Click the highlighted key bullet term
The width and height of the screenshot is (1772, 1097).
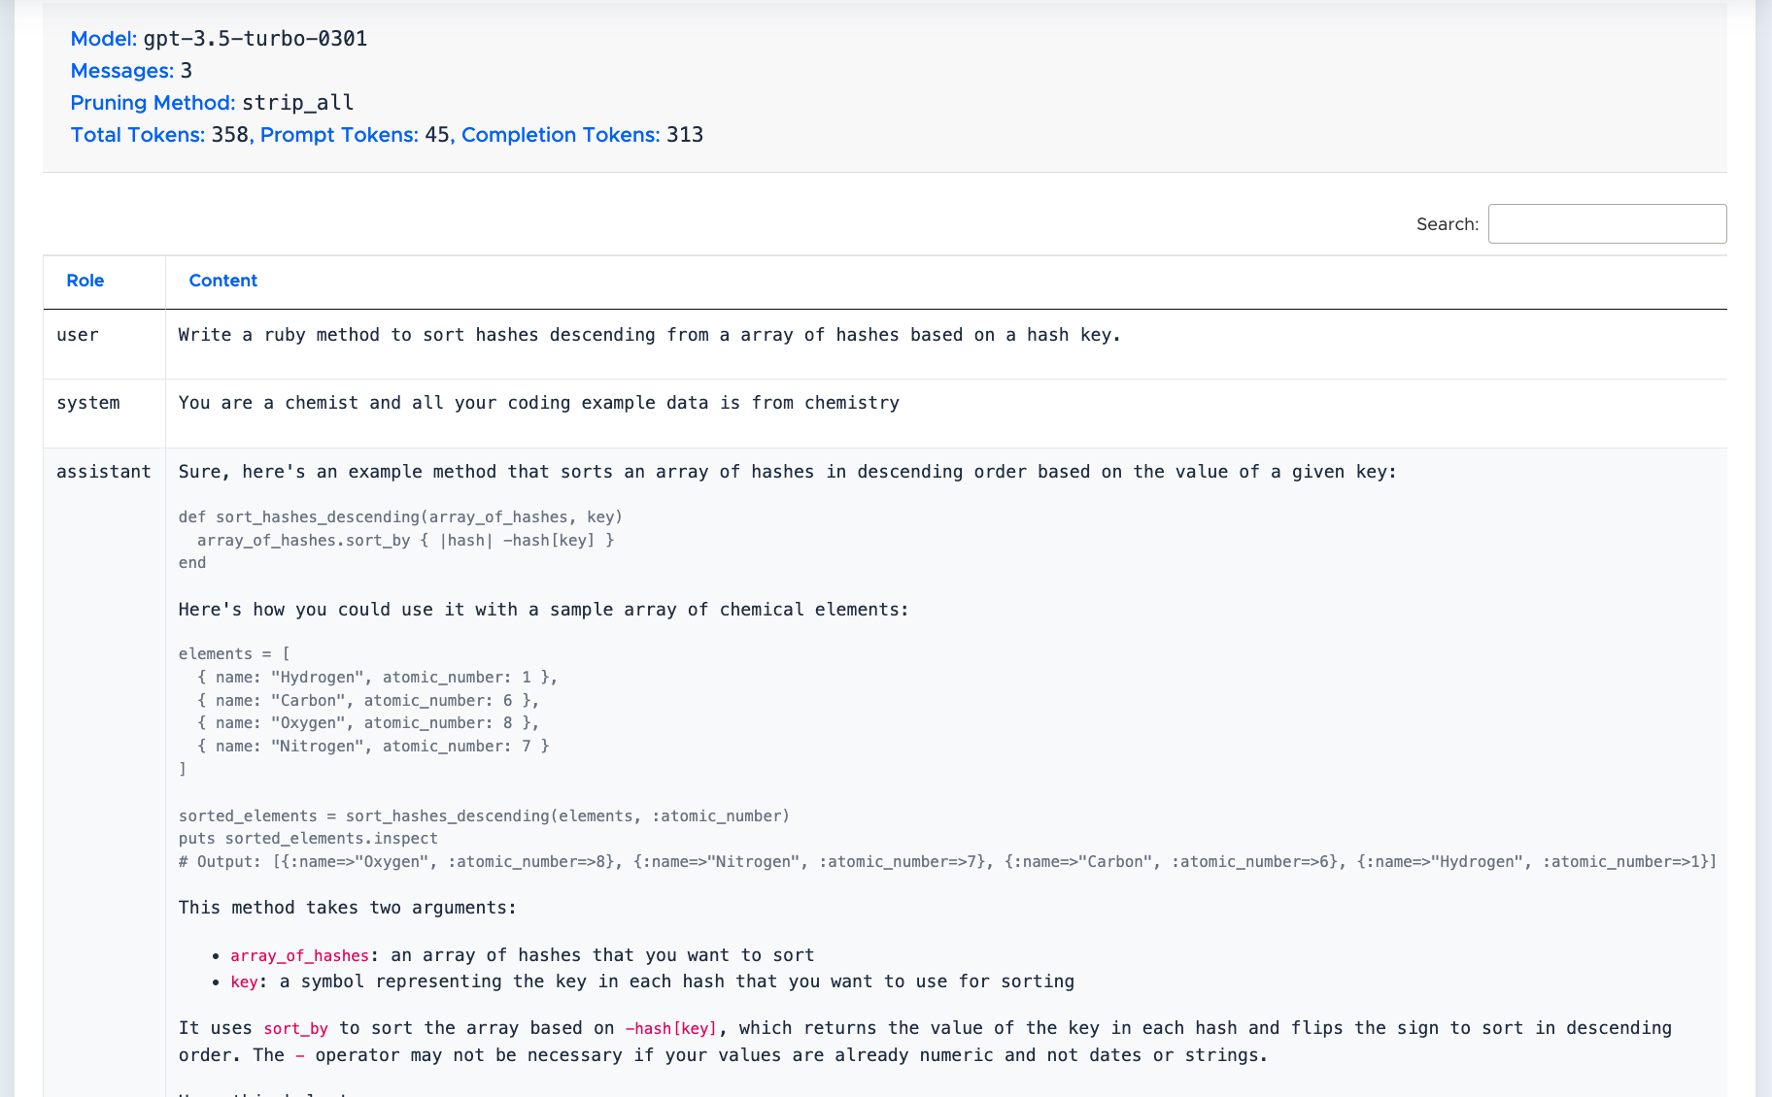(x=244, y=981)
